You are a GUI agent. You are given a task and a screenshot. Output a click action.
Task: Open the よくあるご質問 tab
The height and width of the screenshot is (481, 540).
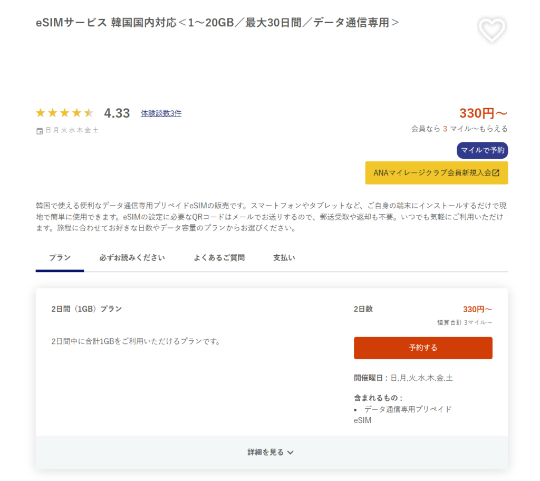pyautogui.click(x=219, y=258)
